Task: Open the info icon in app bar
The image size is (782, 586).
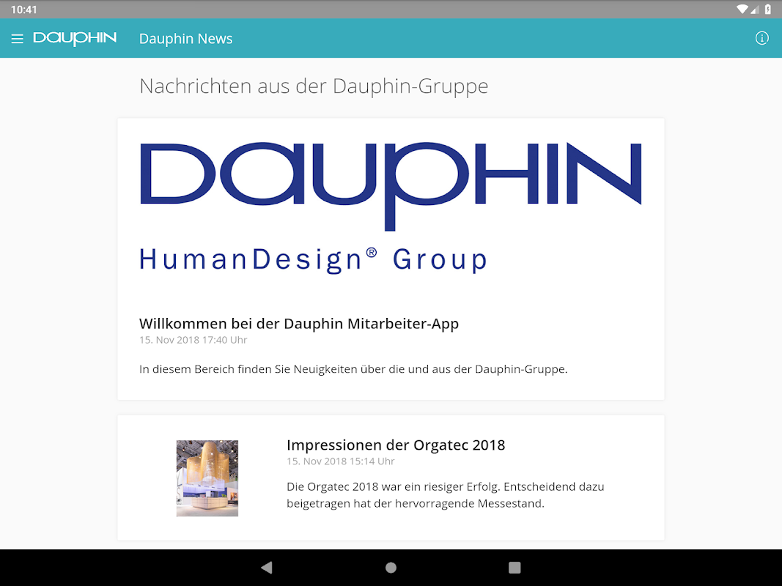Action: click(761, 38)
